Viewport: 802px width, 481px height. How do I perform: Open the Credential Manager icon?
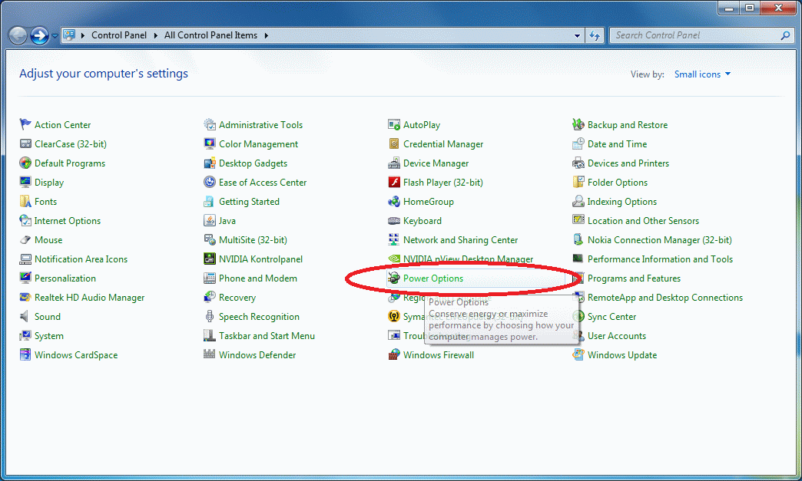pos(394,143)
